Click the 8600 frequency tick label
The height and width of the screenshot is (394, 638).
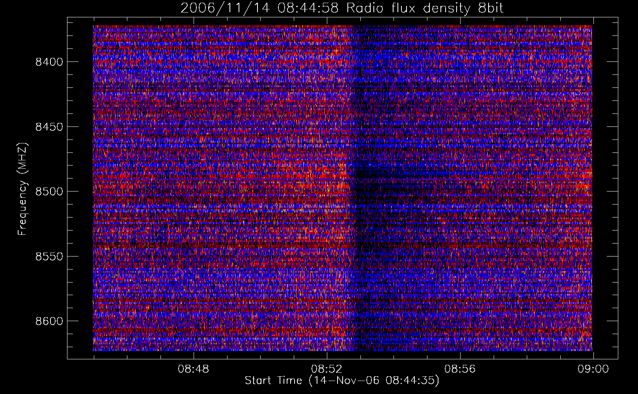49,321
